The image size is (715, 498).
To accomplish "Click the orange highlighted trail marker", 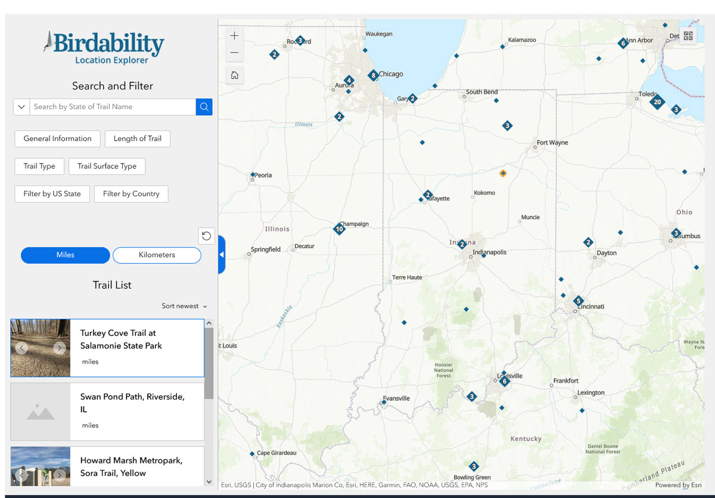I will [503, 174].
